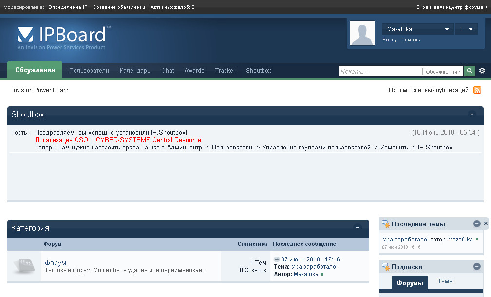Click shout timestamp 16 Июнь 2010 - 05:34
The image size is (491, 297).
pos(446,133)
